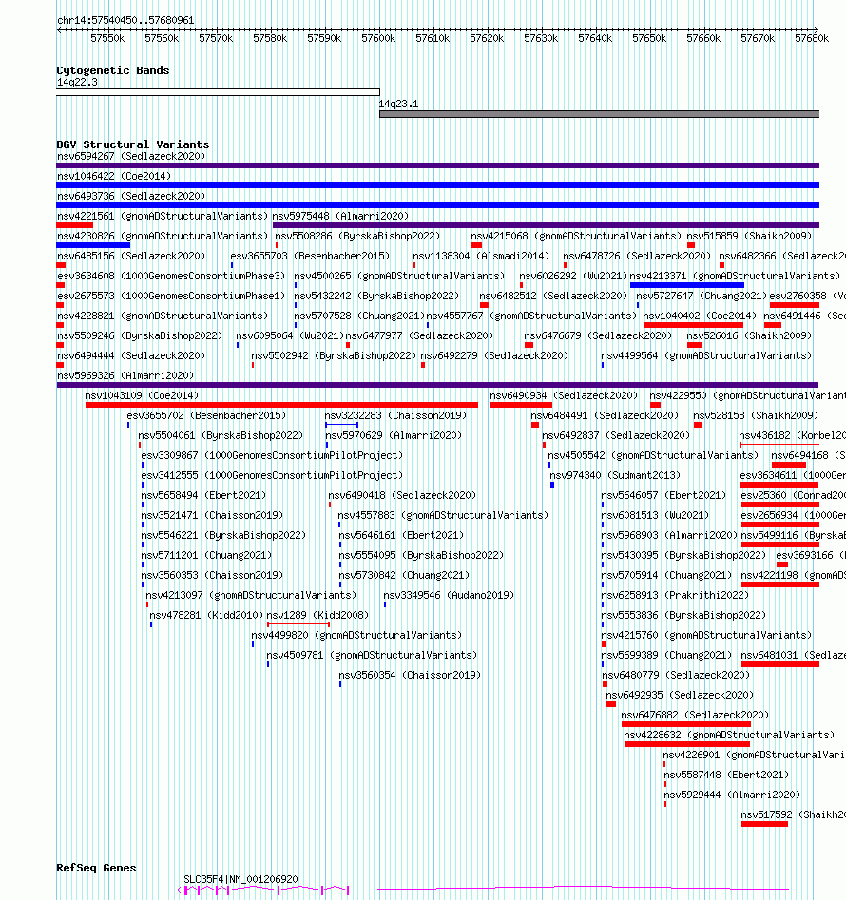846x900 pixels.
Task: Click nsv6476679 (Sedlazeck2020) label
Action: (x=598, y=335)
